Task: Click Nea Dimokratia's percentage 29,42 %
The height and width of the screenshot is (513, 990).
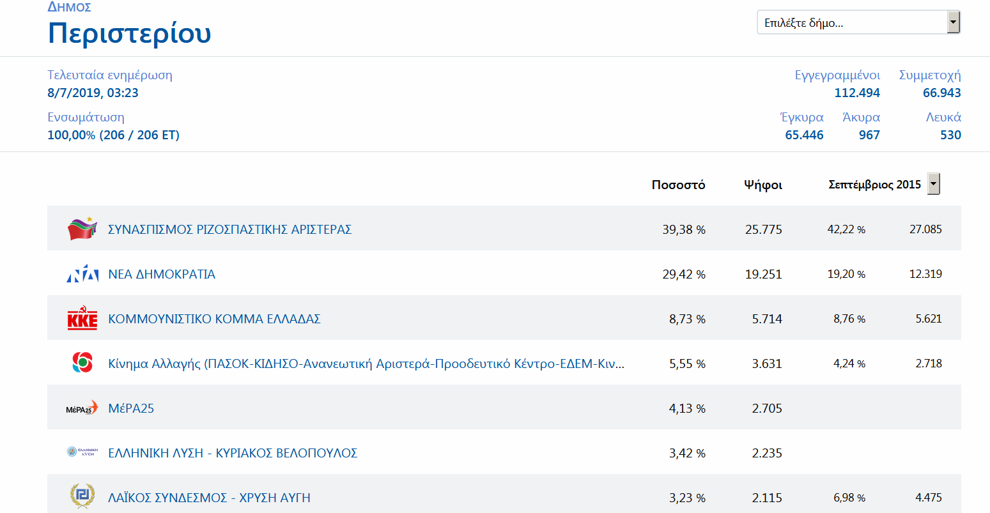Action: (x=684, y=274)
